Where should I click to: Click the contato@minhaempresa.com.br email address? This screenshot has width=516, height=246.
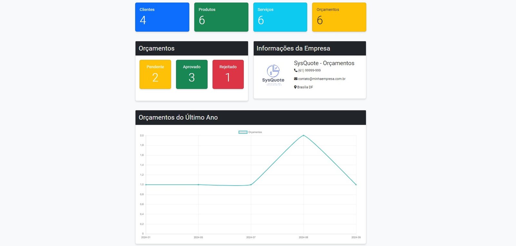pos(322,79)
